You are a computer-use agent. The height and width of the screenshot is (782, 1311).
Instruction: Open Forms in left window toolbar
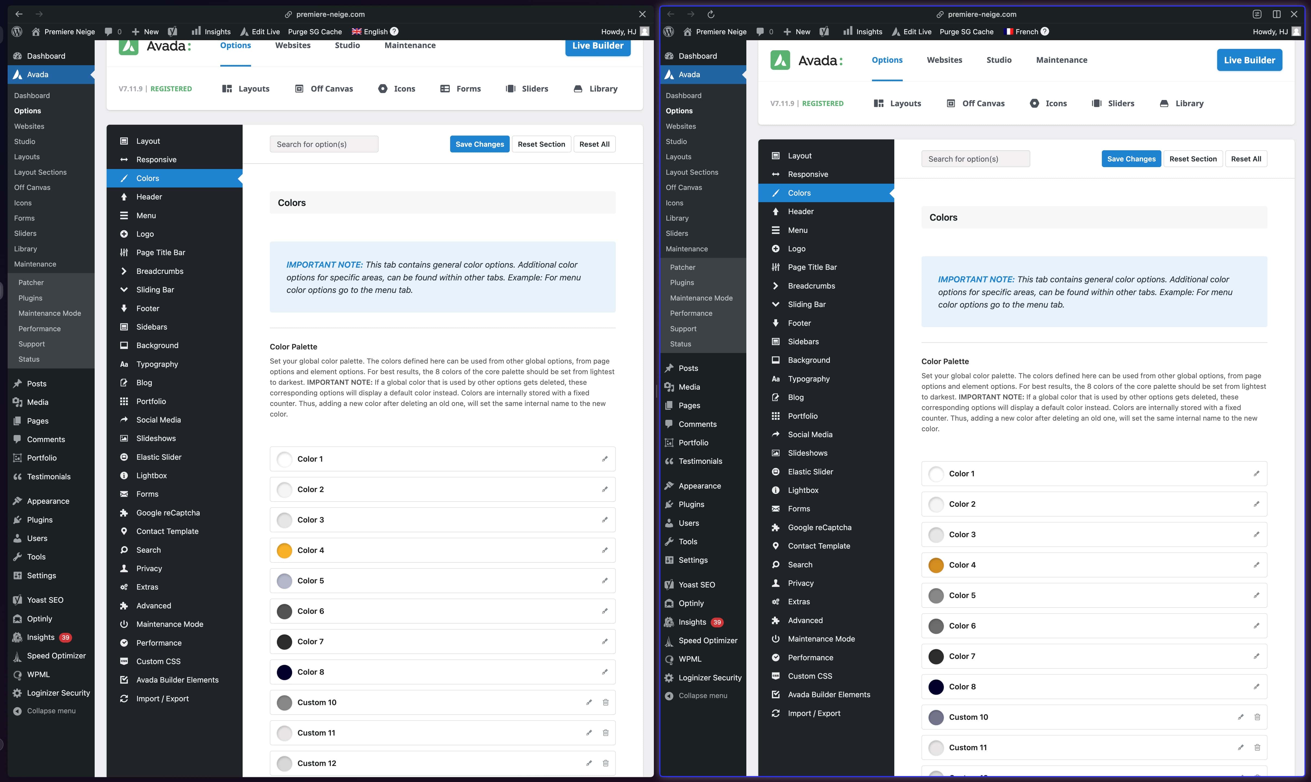point(460,89)
